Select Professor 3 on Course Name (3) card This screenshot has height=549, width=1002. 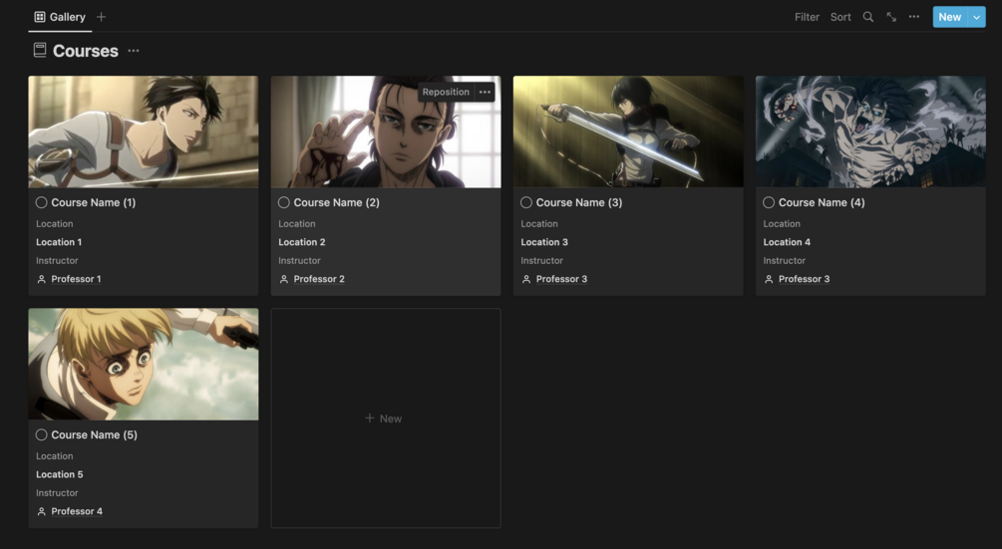pyautogui.click(x=561, y=279)
